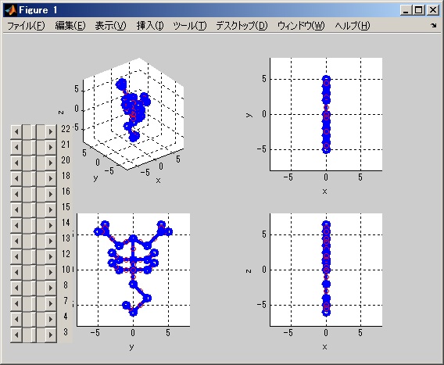The width and height of the screenshot is (444, 365).
Task: Open the デスクトップ(D) menu
Action: pos(242,26)
